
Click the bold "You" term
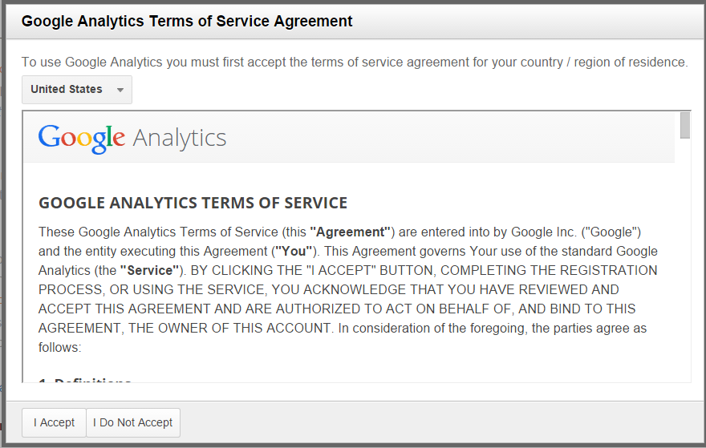point(294,252)
